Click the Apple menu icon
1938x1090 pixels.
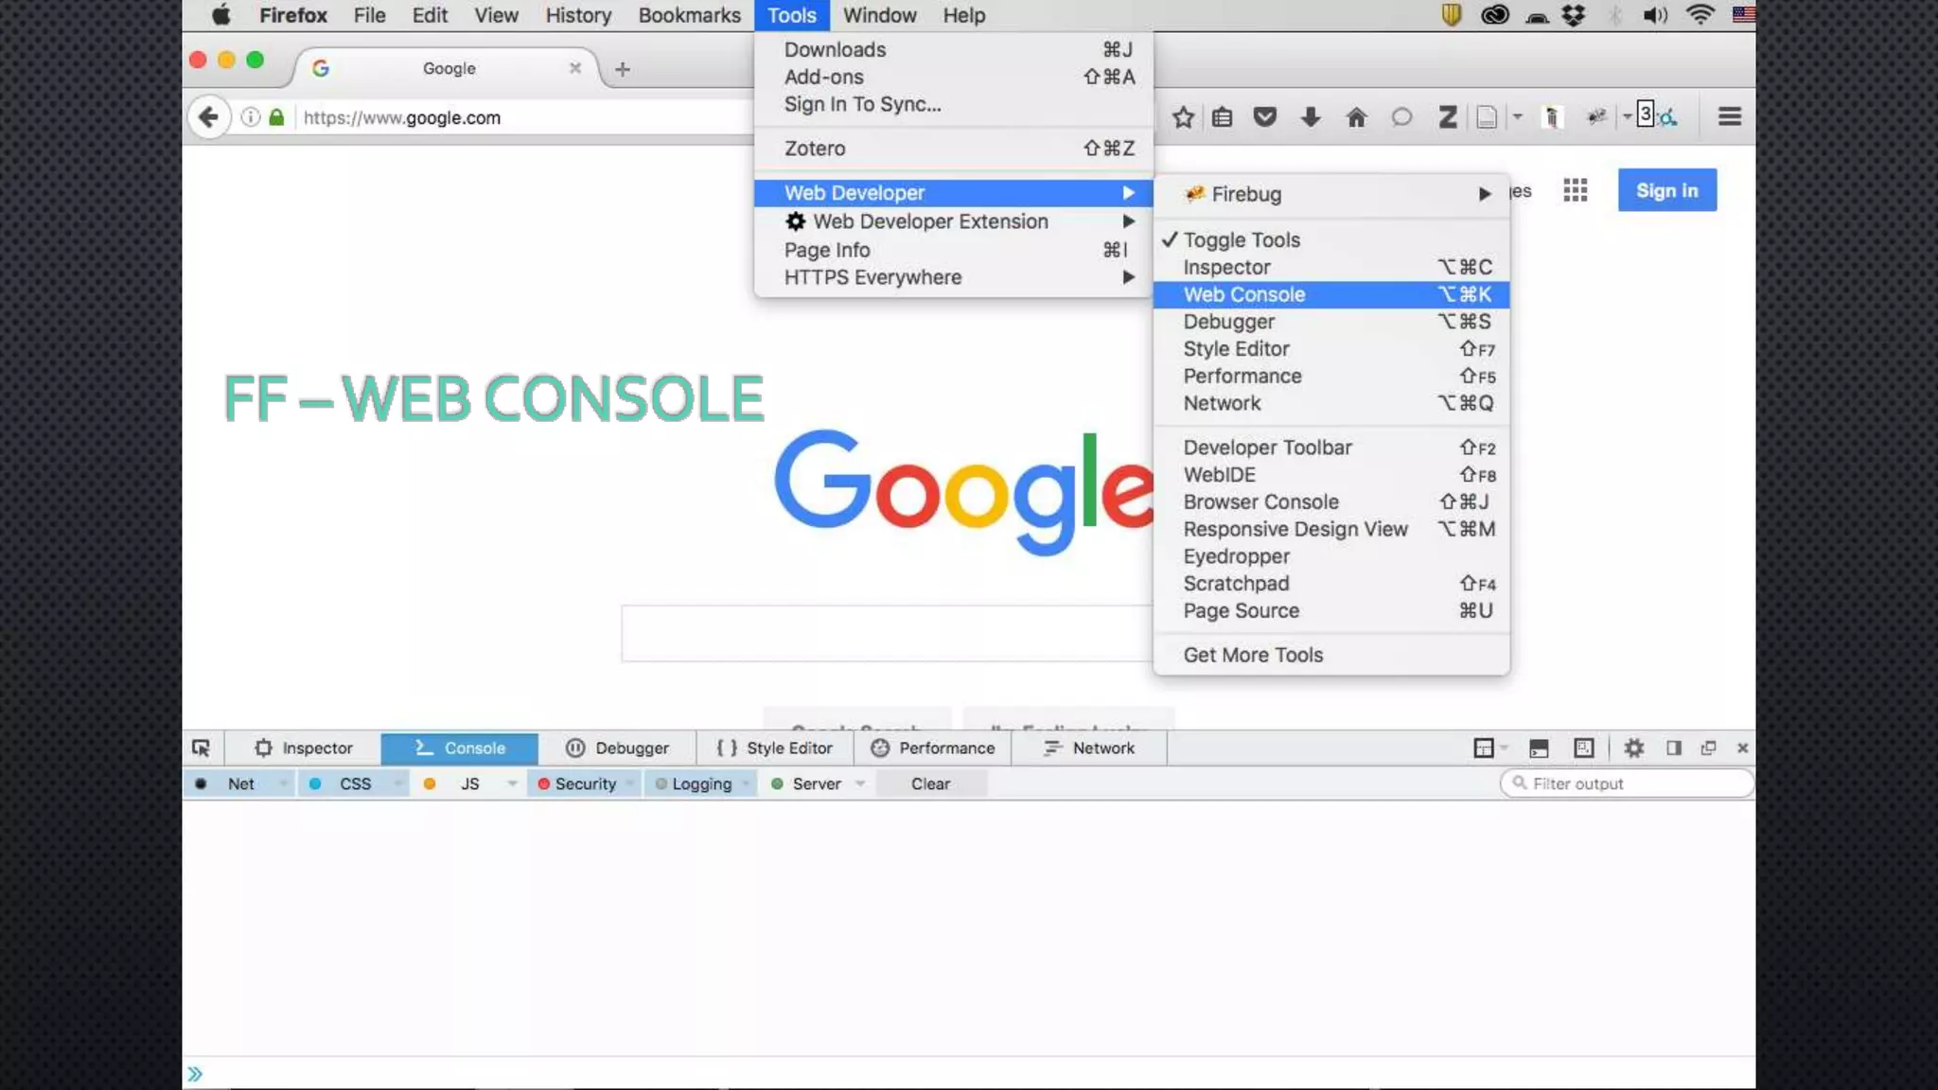(220, 15)
